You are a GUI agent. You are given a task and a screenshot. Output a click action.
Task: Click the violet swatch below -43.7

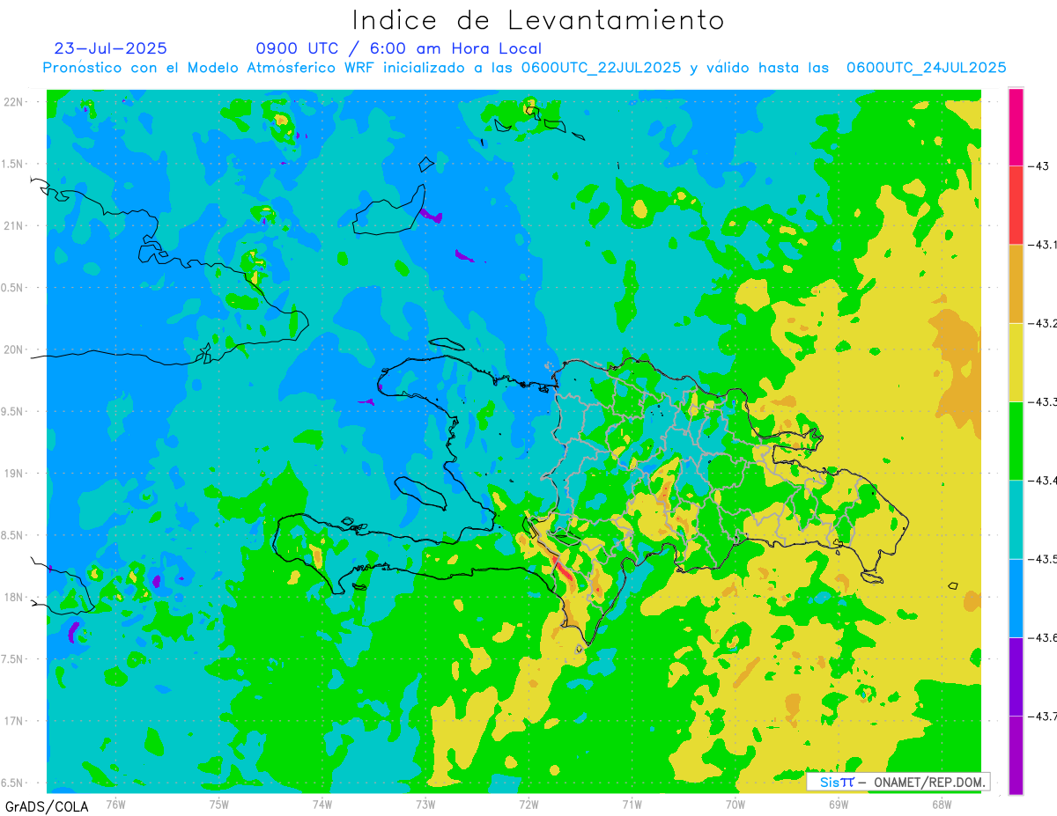(1016, 754)
